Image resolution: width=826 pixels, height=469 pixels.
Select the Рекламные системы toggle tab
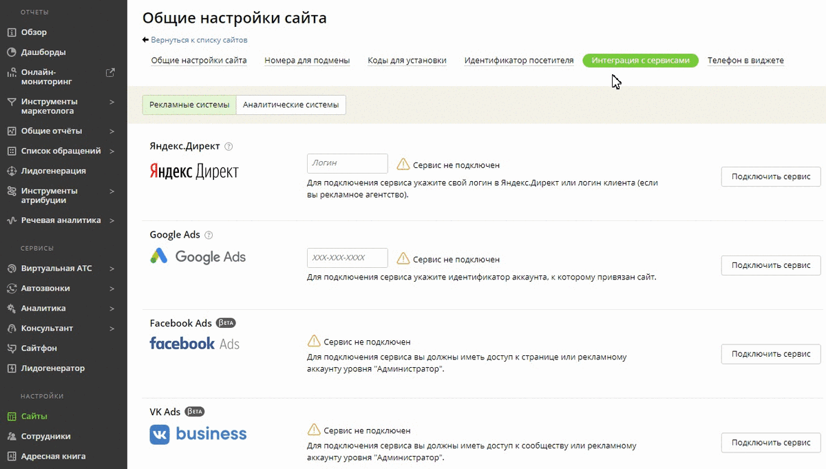[189, 105]
